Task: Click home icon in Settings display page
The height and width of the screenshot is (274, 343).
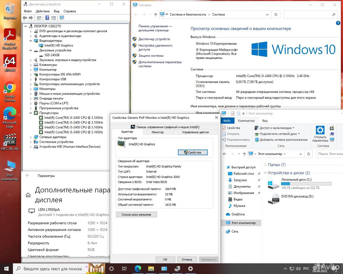Action: [x=28, y=195]
